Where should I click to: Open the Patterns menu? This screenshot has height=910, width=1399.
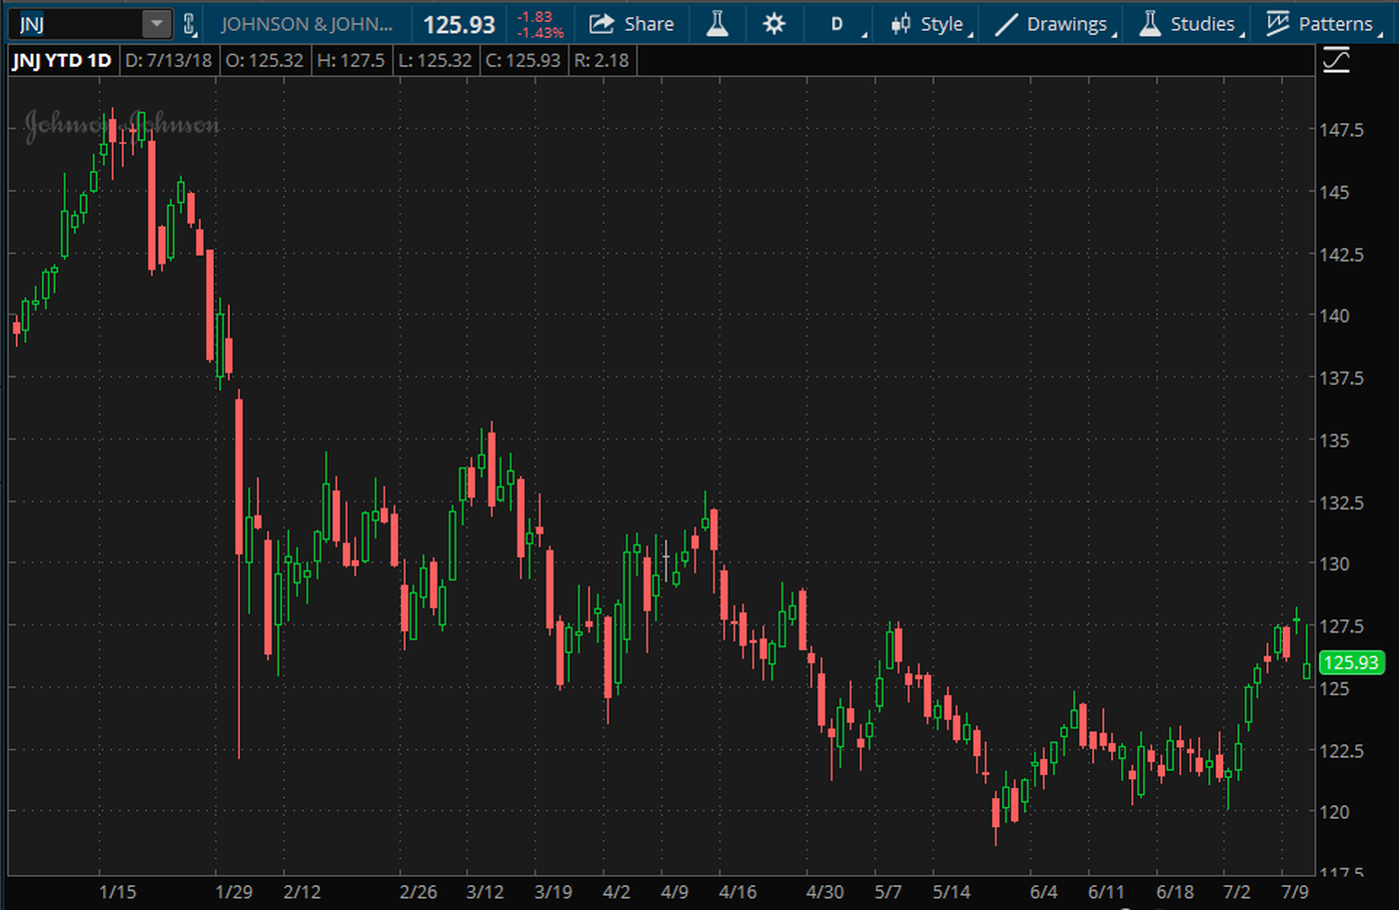click(x=1335, y=24)
